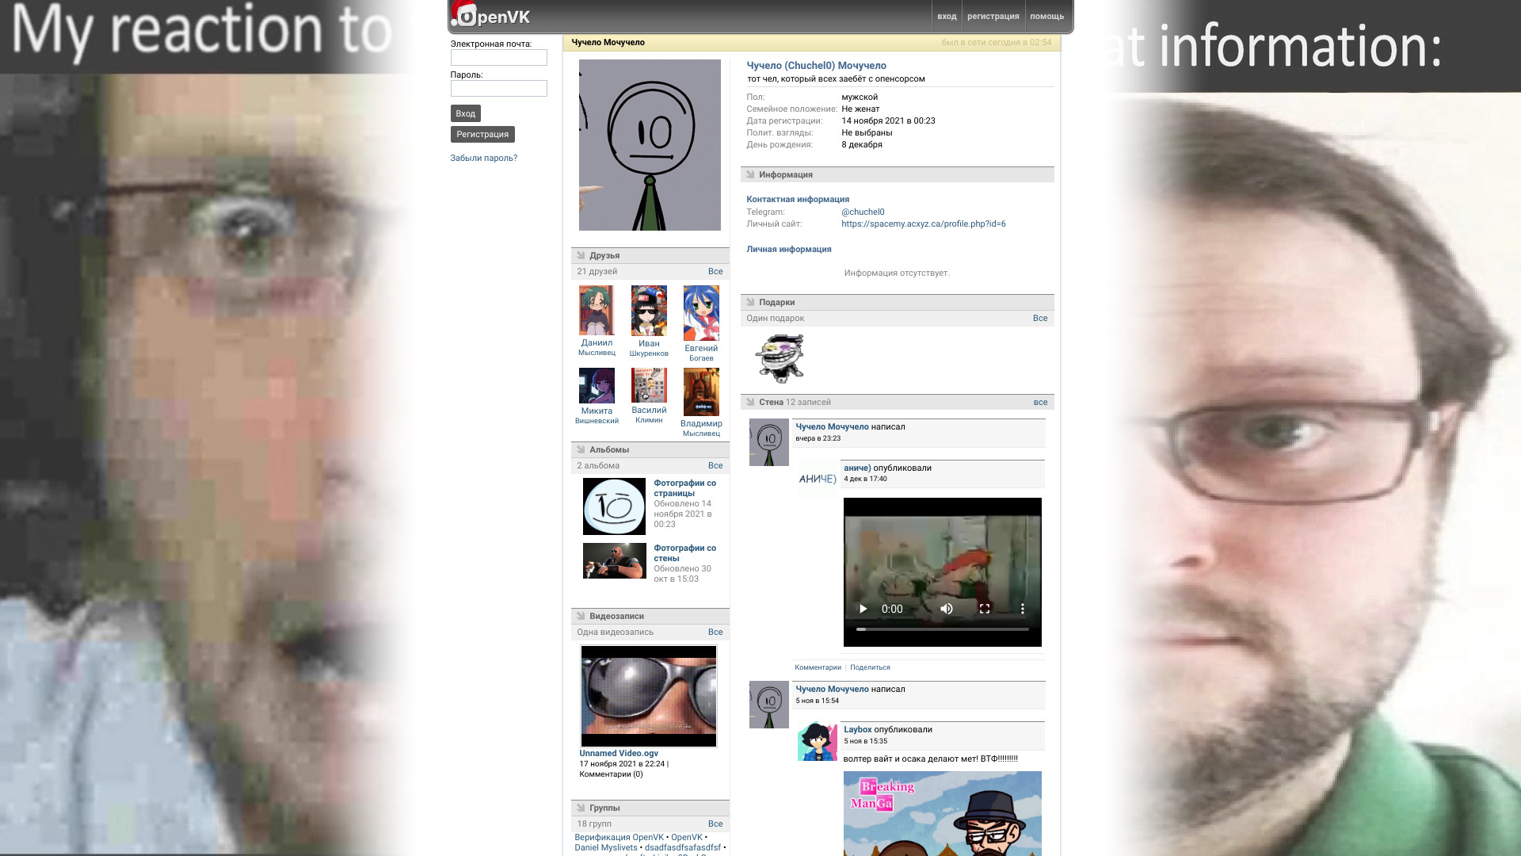Open the вход item in top menu

[946, 16]
